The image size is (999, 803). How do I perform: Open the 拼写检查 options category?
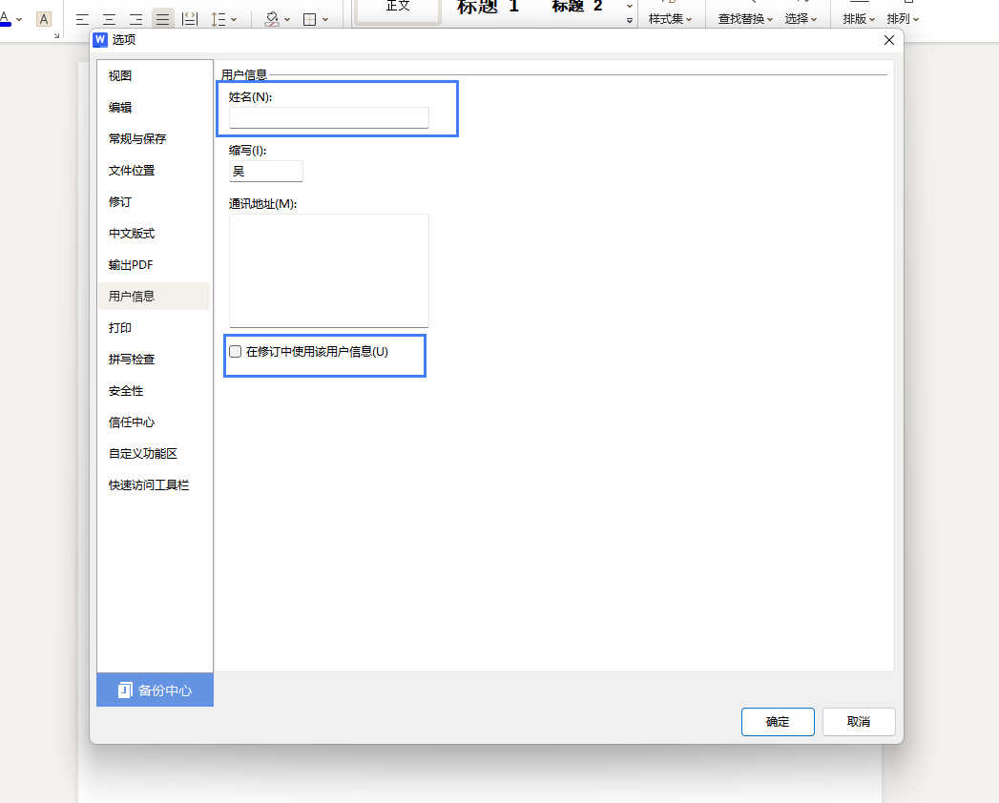click(x=155, y=360)
